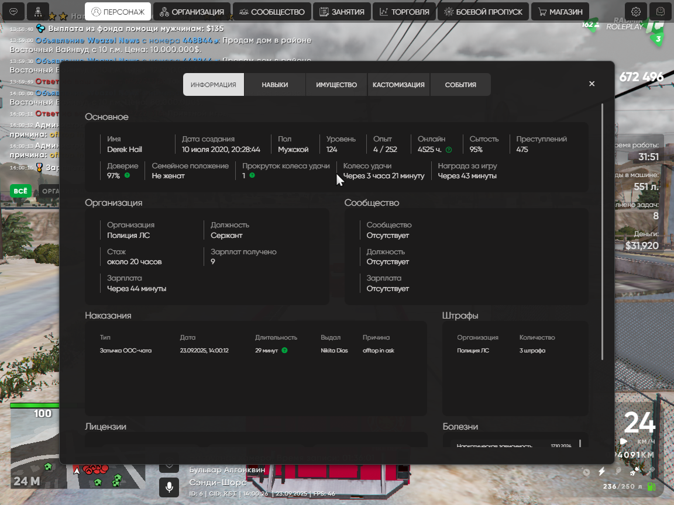Click the work time 31:51
674x505 pixels.
coord(648,157)
